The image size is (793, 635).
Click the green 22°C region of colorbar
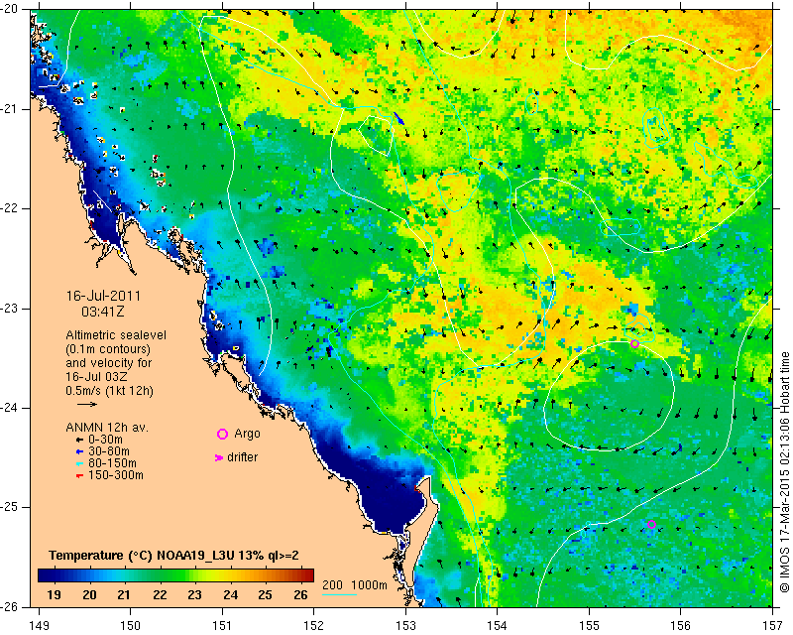160,575
